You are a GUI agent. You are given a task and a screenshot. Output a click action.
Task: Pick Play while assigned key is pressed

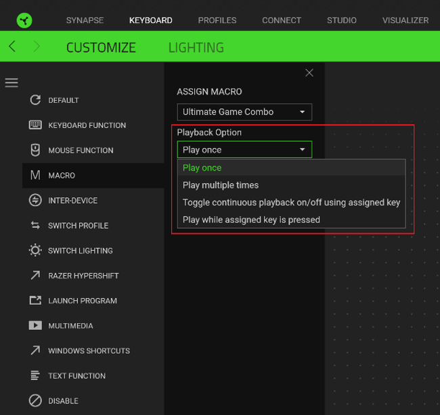click(251, 220)
